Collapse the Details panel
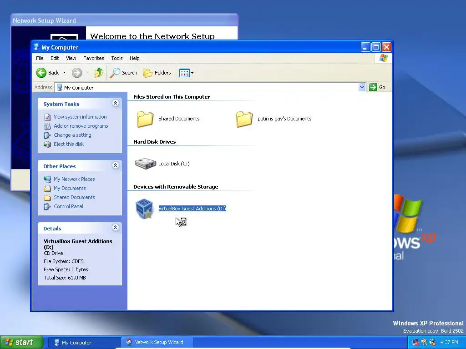 115,228
